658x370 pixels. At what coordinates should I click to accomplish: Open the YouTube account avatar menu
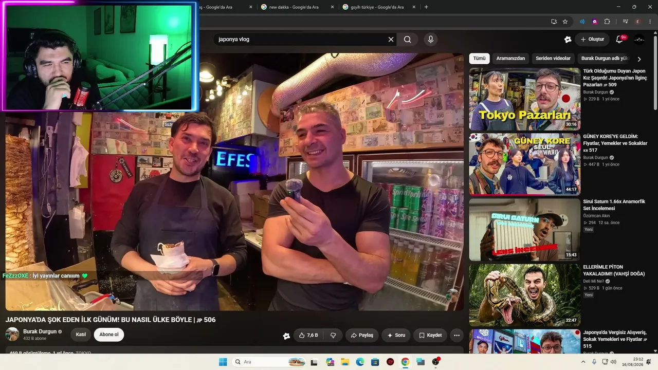tap(639, 40)
